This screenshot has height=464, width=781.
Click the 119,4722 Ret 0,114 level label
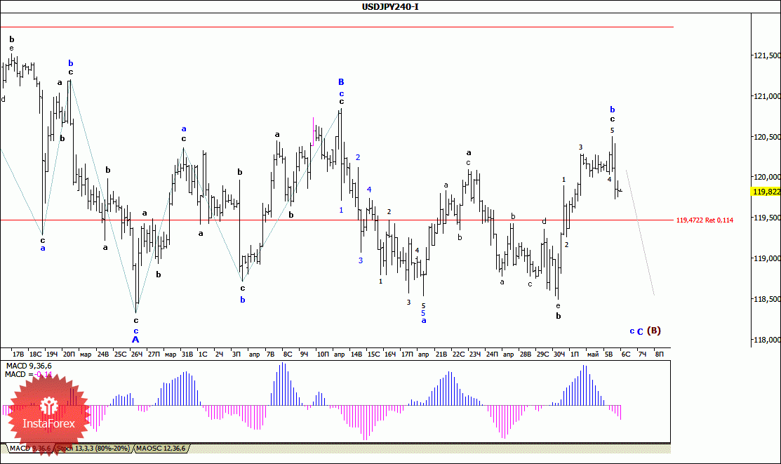point(705,220)
